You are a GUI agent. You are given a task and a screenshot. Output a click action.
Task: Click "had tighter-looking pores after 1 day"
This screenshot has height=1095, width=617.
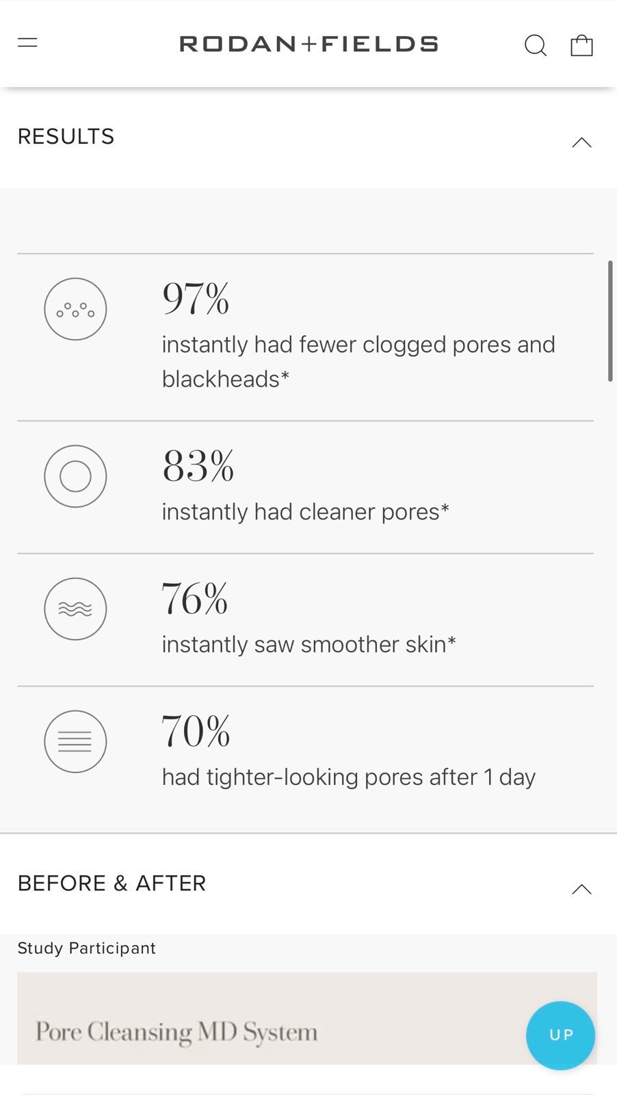click(x=349, y=777)
